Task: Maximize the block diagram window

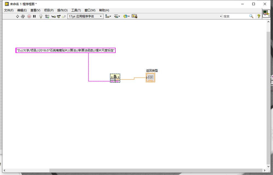Action: point(254,4)
